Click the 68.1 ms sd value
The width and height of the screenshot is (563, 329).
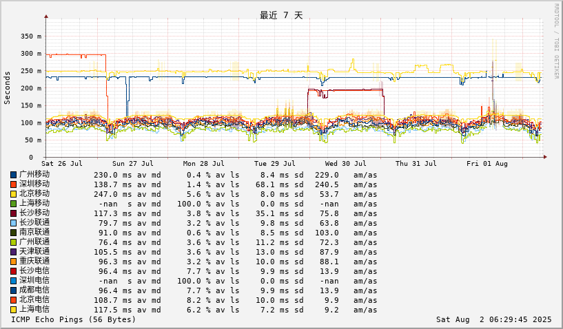pyautogui.click(x=274, y=184)
